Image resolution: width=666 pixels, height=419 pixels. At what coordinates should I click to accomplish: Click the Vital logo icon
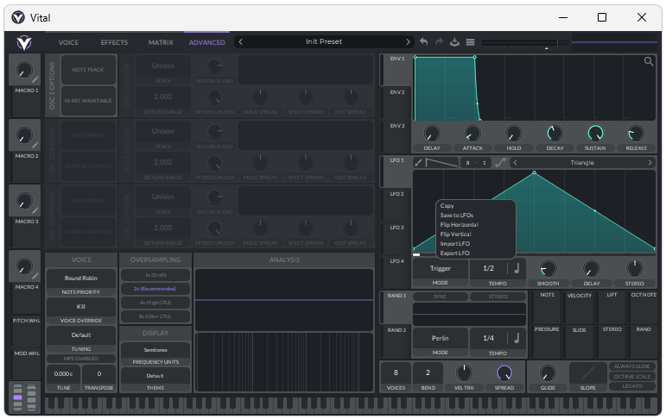tap(24, 42)
